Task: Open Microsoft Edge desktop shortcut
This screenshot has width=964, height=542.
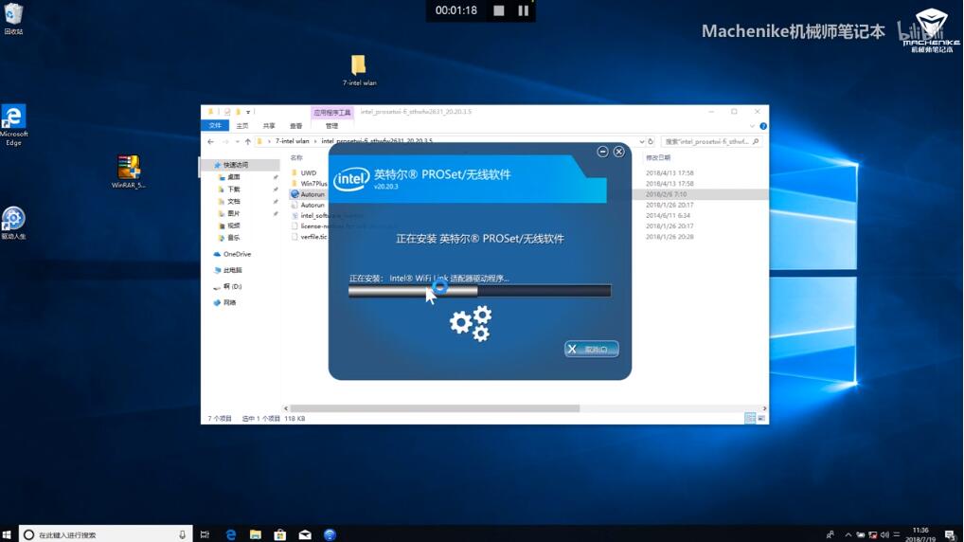Action: [x=13, y=125]
